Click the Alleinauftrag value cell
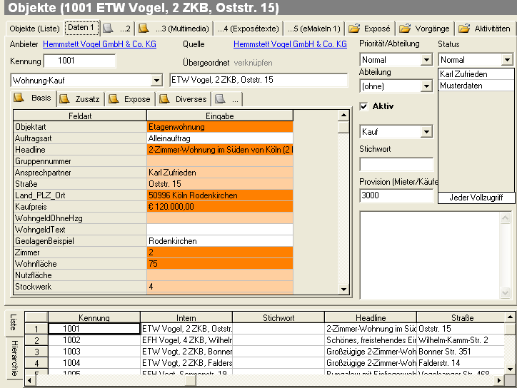 point(220,138)
